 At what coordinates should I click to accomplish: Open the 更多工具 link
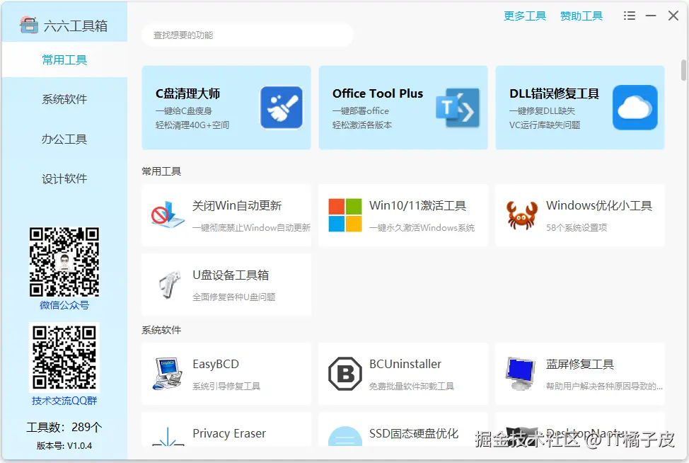click(x=524, y=15)
